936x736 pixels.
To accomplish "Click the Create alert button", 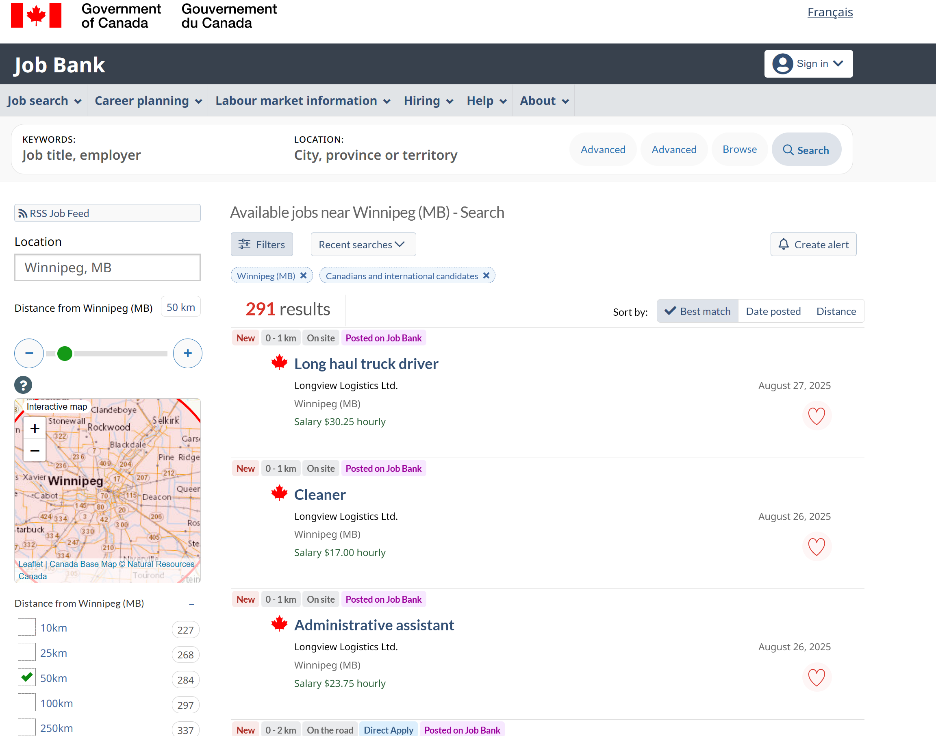I will coord(813,244).
